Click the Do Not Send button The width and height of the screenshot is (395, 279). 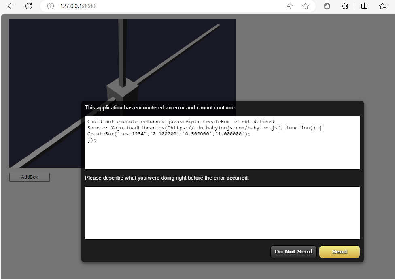[x=293, y=252]
